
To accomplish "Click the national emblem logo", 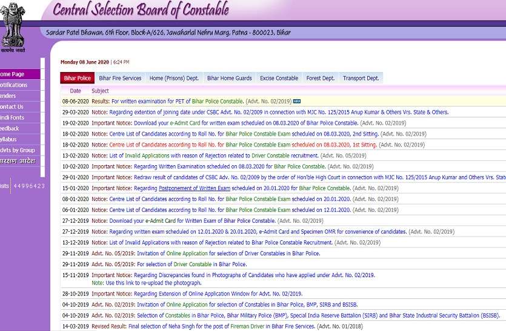I will [12, 27].
